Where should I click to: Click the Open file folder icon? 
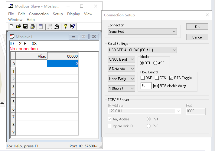18,27
